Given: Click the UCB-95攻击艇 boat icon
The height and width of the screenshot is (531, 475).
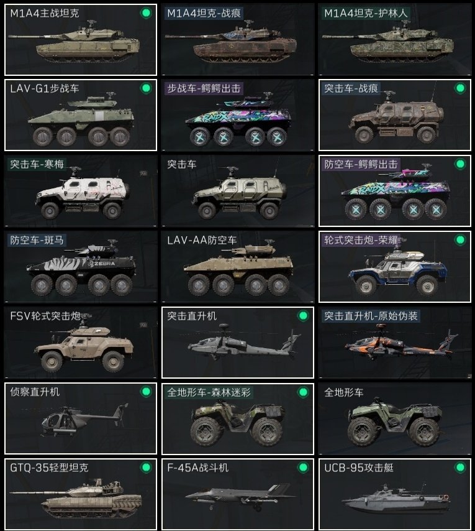Looking at the screenshot, I should tap(396, 499).
